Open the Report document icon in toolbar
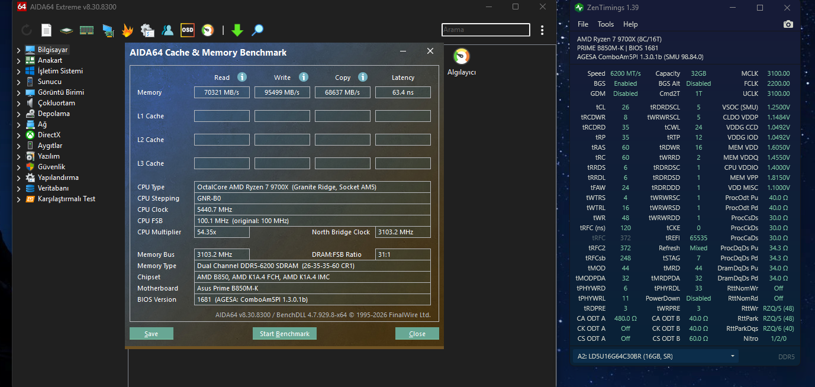The height and width of the screenshot is (387, 815). point(46,30)
